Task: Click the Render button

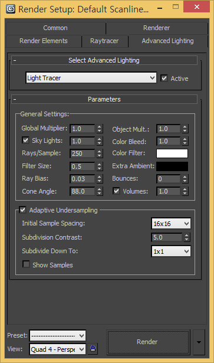Action: click(149, 342)
